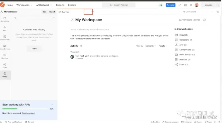Click the Import button
The image size is (222, 123).
[52, 12]
